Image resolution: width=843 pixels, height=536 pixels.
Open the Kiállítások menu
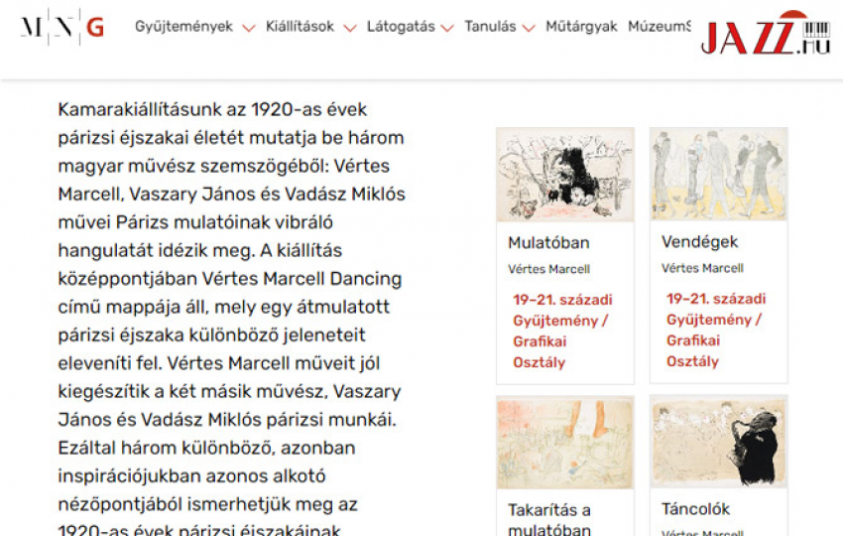(x=300, y=27)
